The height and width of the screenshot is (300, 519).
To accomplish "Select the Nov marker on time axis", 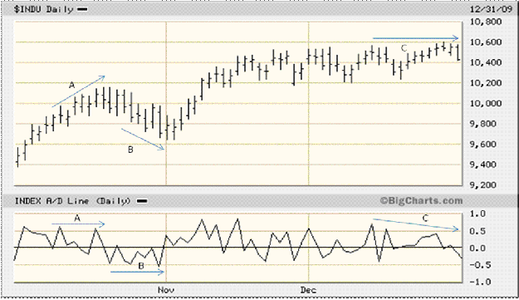I will [x=166, y=290].
